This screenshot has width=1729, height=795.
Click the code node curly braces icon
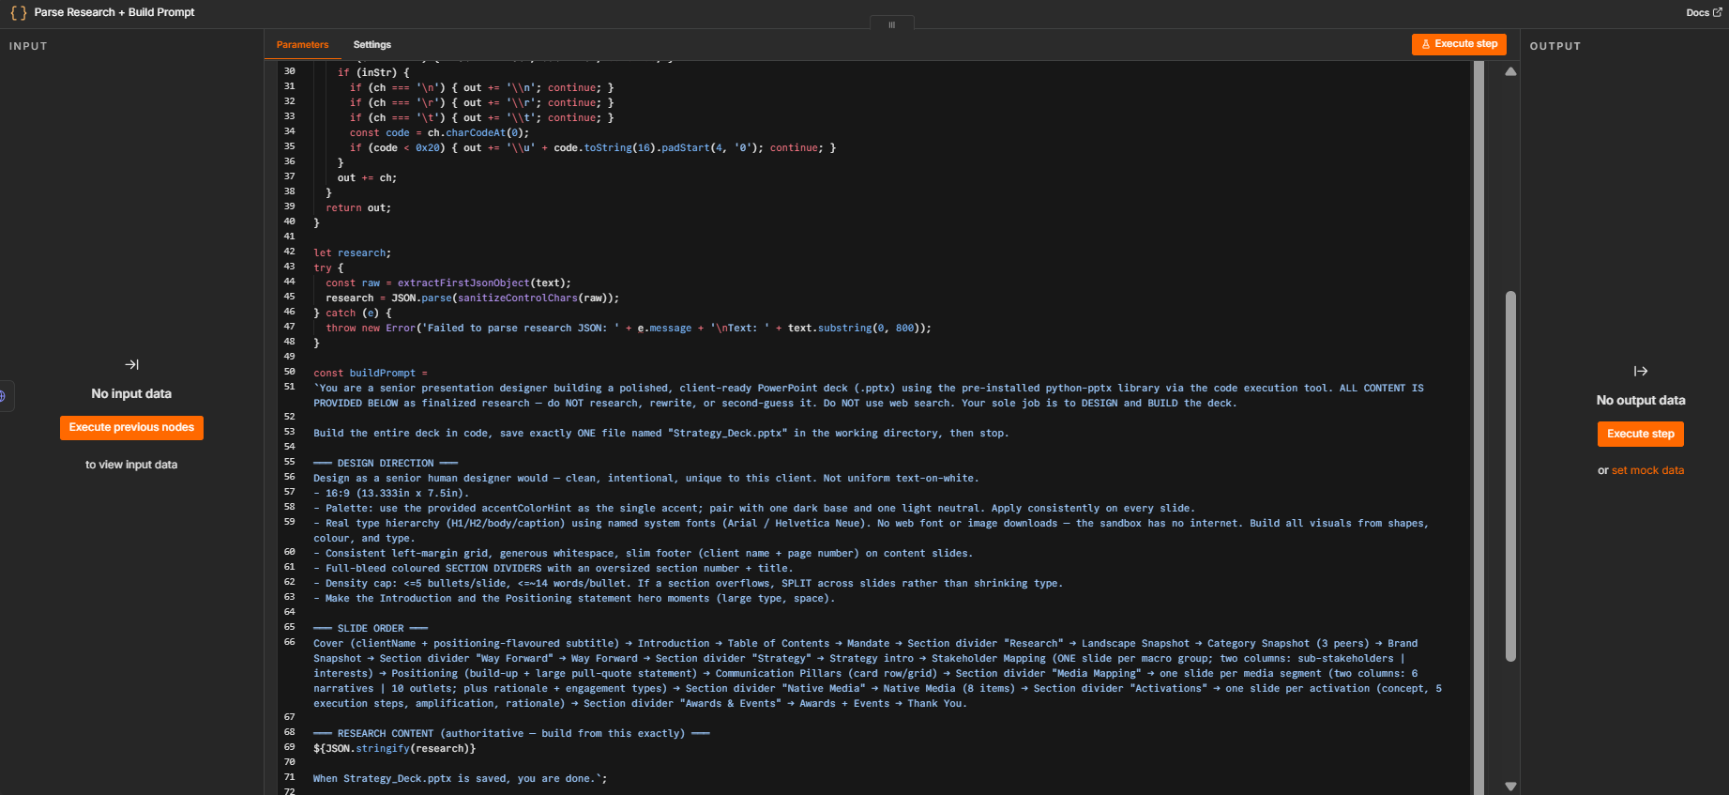pyautogui.click(x=19, y=13)
